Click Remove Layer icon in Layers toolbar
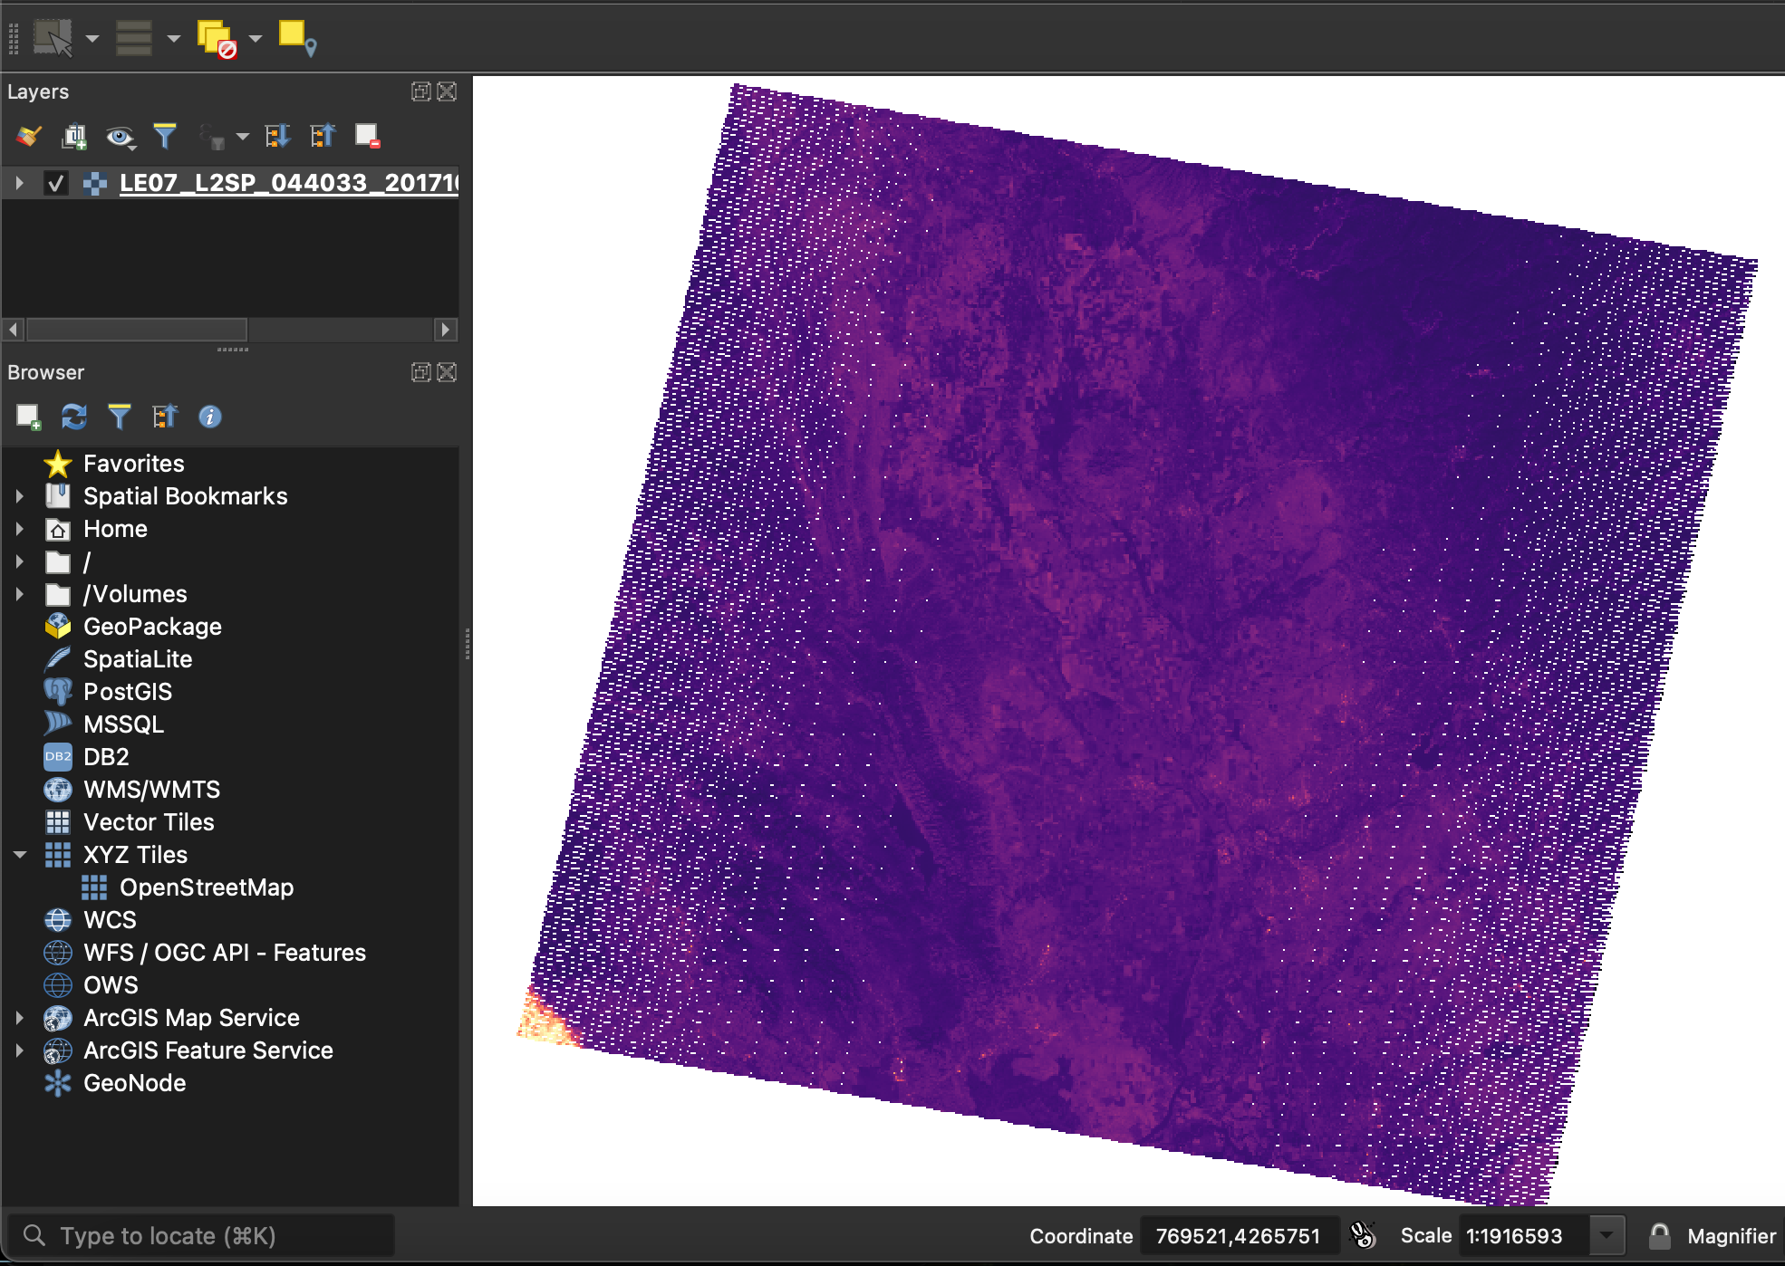This screenshot has height=1266, width=1785. [367, 136]
